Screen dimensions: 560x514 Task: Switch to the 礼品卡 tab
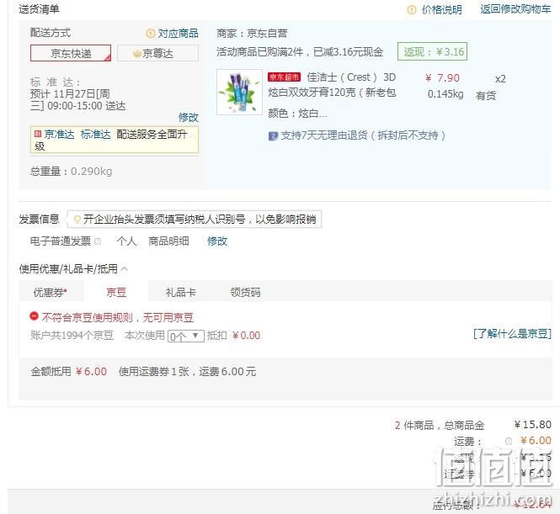[181, 293]
